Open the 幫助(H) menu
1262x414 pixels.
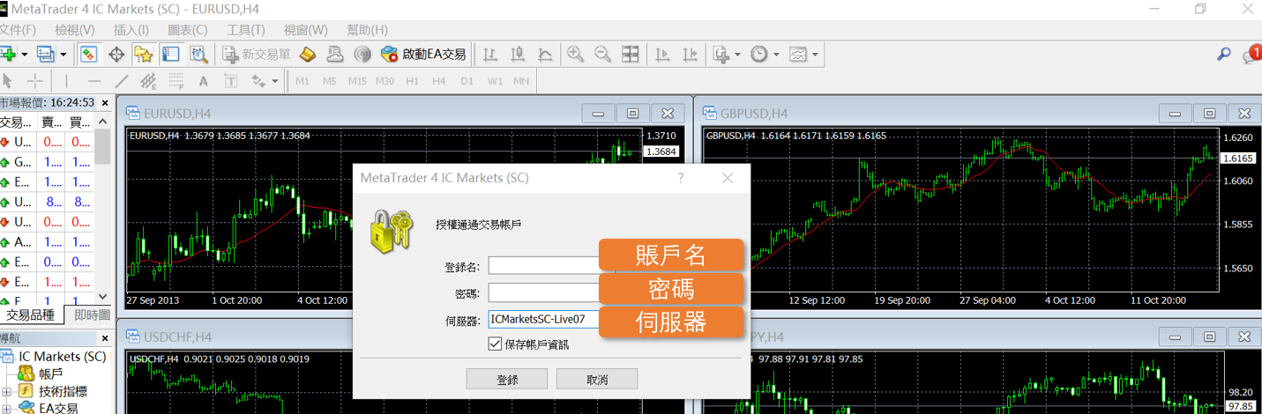click(365, 30)
